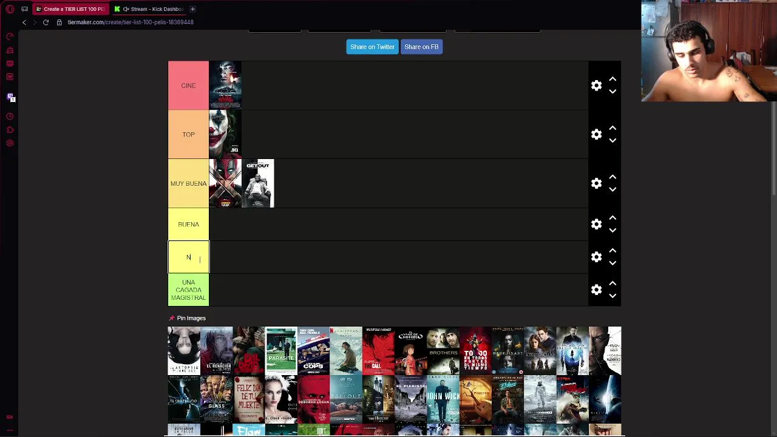Click Share on Twitter button

pos(372,47)
